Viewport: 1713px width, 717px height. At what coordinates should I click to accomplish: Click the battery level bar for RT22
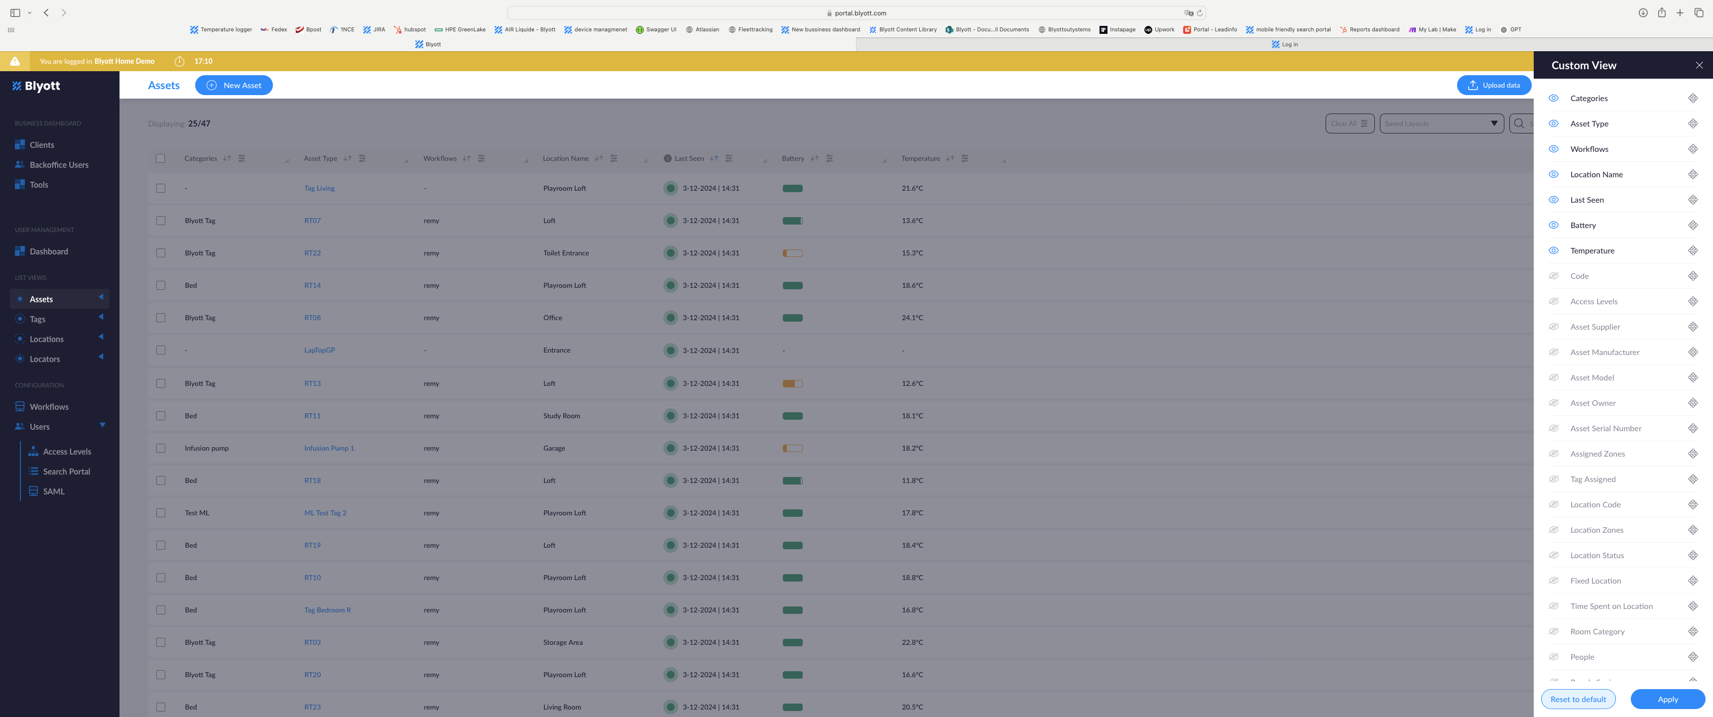[792, 253]
